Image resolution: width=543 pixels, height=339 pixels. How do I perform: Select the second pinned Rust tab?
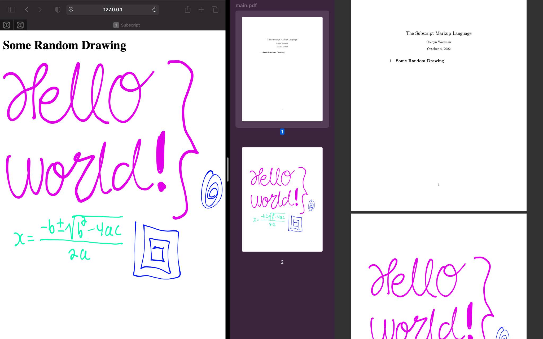20,25
